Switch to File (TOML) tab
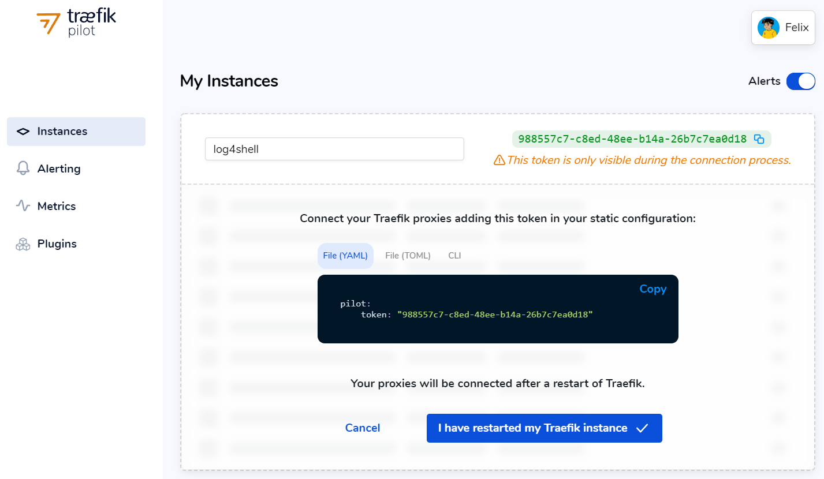 click(x=408, y=256)
